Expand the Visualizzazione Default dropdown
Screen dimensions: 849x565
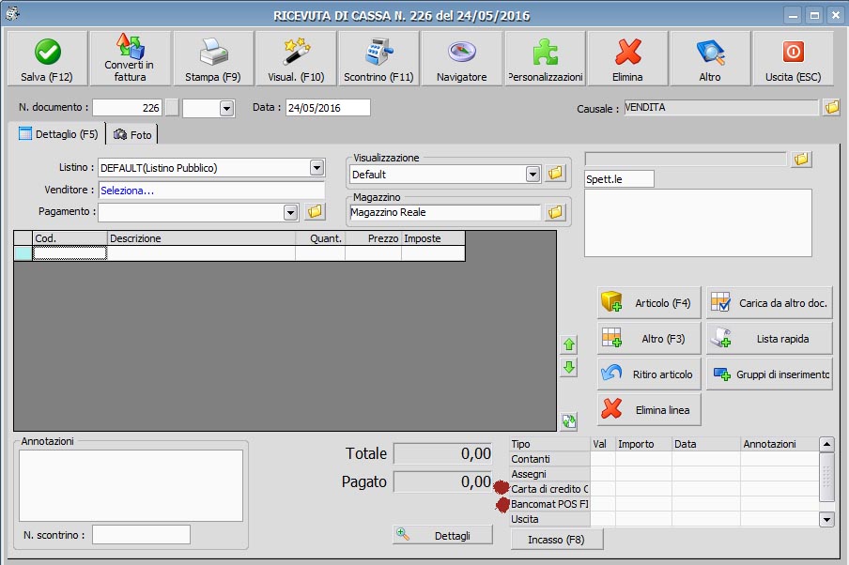[x=533, y=175]
